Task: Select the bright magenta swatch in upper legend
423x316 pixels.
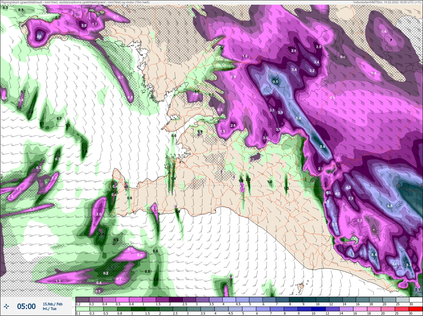Action: [123, 300]
